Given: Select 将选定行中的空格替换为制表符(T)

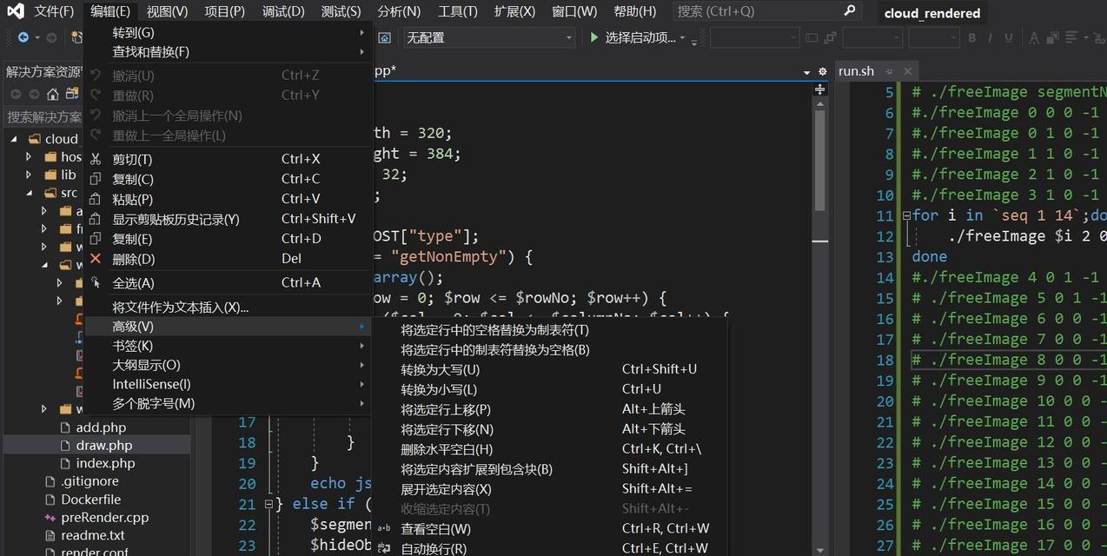Looking at the screenshot, I should [x=549, y=330].
